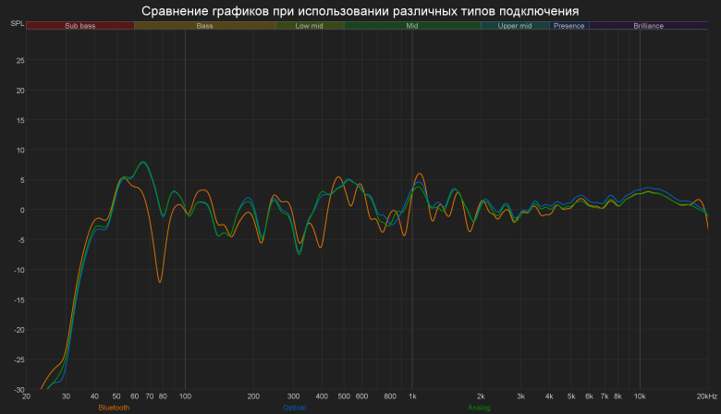Select the Mid frequency band

point(412,26)
